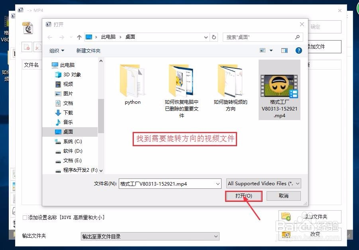Viewport: 359px width, 250px height.
Task: Enable the 添加设置名称 [DIVX 高质量和大小] checkbox
Action: [x=24, y=217]
